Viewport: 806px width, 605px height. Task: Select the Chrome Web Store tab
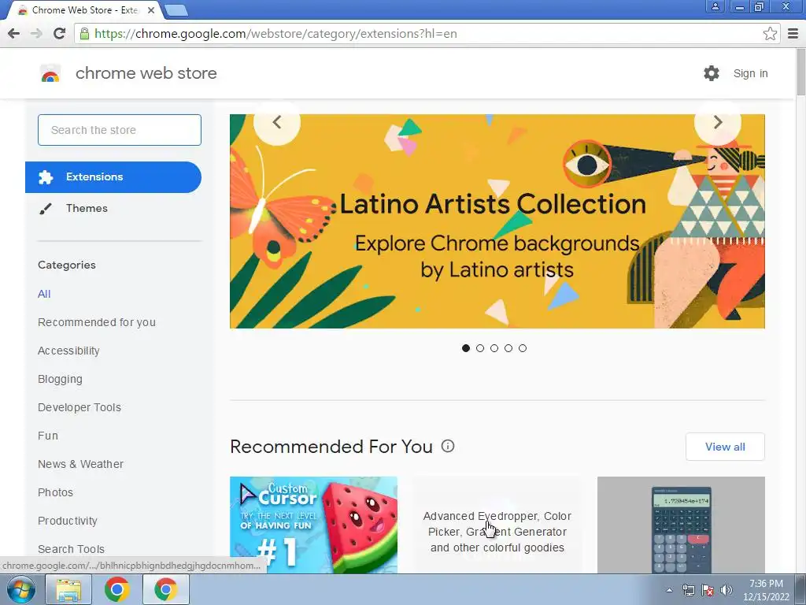[x=85, y=10]
